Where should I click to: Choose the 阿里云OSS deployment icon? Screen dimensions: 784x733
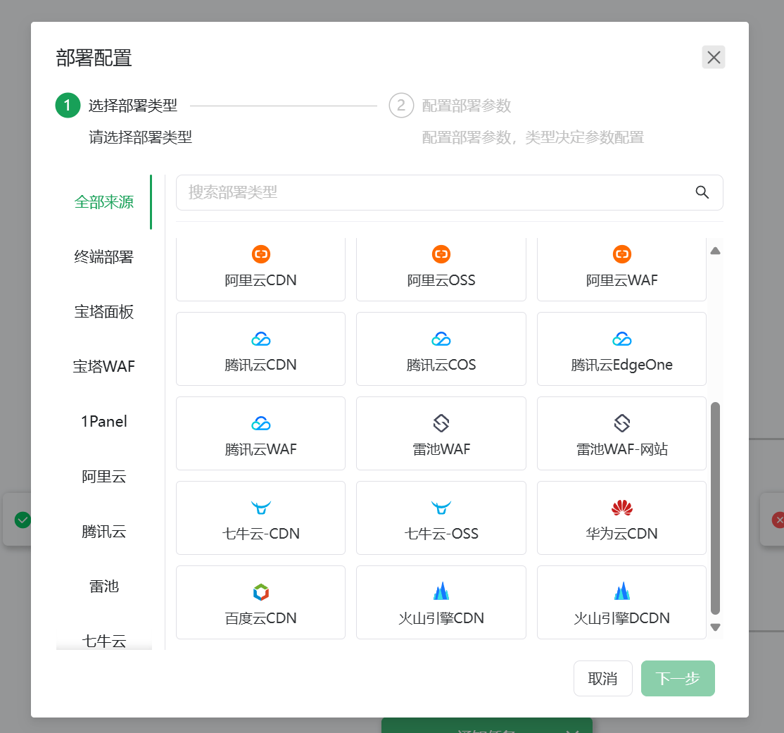pyautogui.click(x=441, y=254)
